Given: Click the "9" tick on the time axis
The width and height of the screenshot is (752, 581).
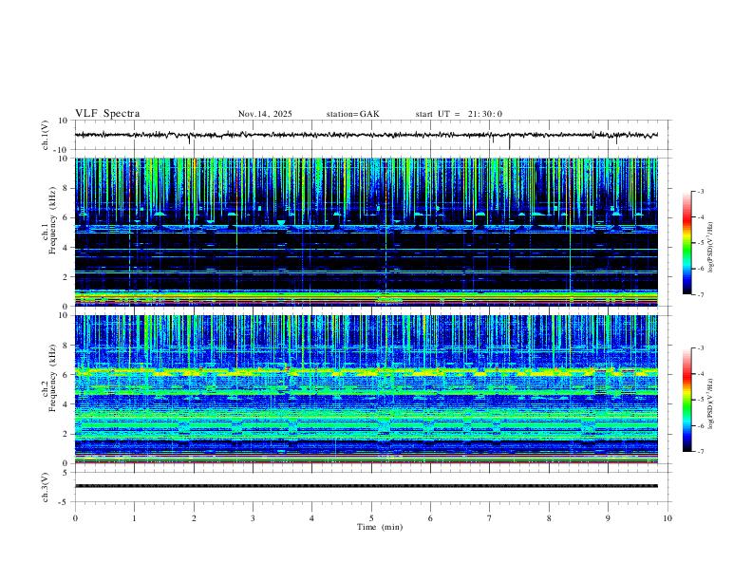Looking at the screenshot, I should point(608,518).
